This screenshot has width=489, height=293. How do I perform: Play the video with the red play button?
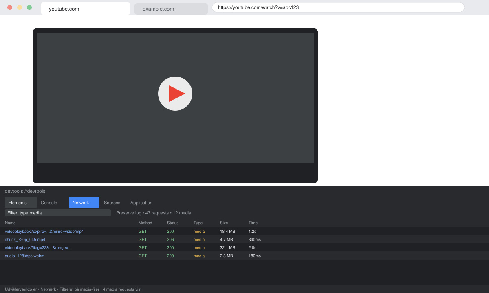click(175, 94)
